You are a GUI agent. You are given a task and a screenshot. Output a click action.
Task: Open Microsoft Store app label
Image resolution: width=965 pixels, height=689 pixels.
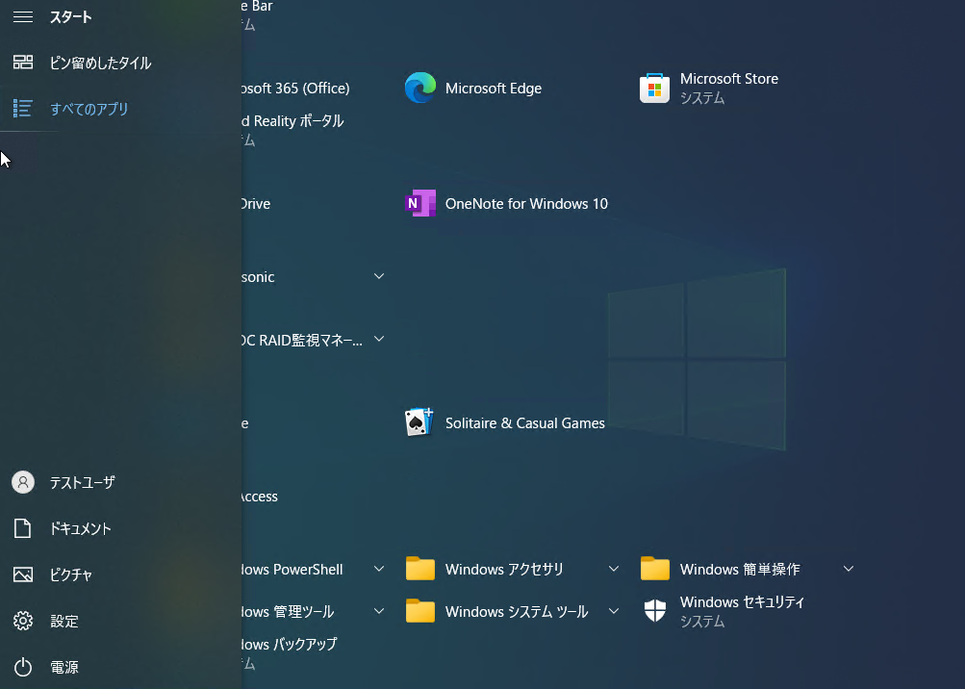click(x=729, y=79)
